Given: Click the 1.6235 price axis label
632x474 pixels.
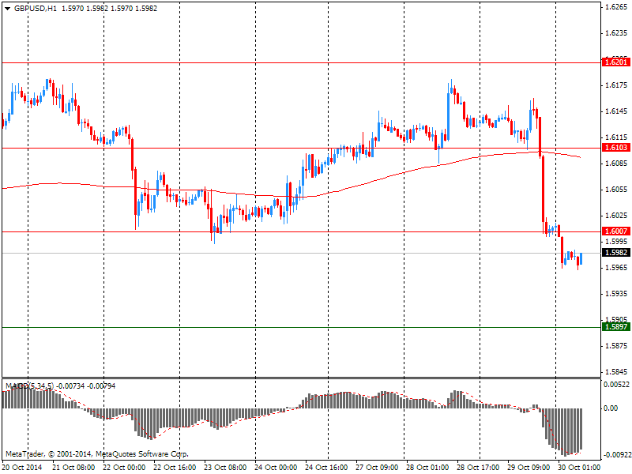Looking at the screenshot, I should click(x=616, y=33).
